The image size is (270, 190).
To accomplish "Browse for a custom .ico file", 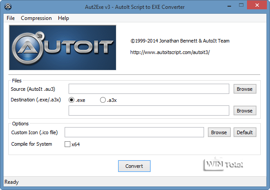I will pyautogui.click(x=219, y=132).
